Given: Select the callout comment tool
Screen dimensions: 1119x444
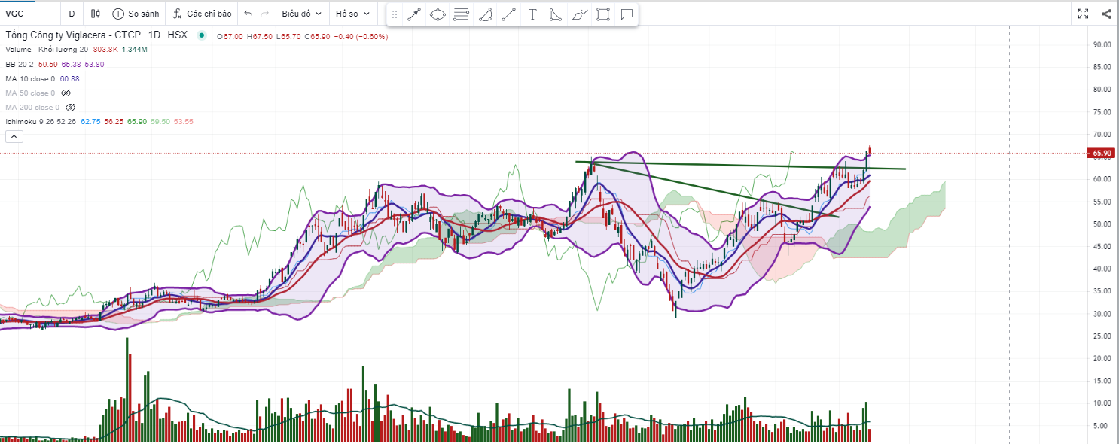Looking at the screenshot, I should click(627, 14).
